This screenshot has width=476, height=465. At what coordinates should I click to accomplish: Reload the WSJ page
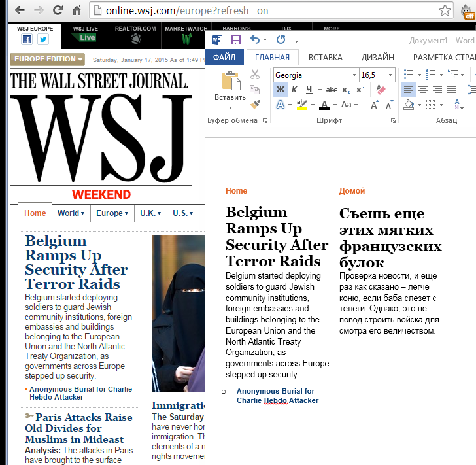click(58, 10)
